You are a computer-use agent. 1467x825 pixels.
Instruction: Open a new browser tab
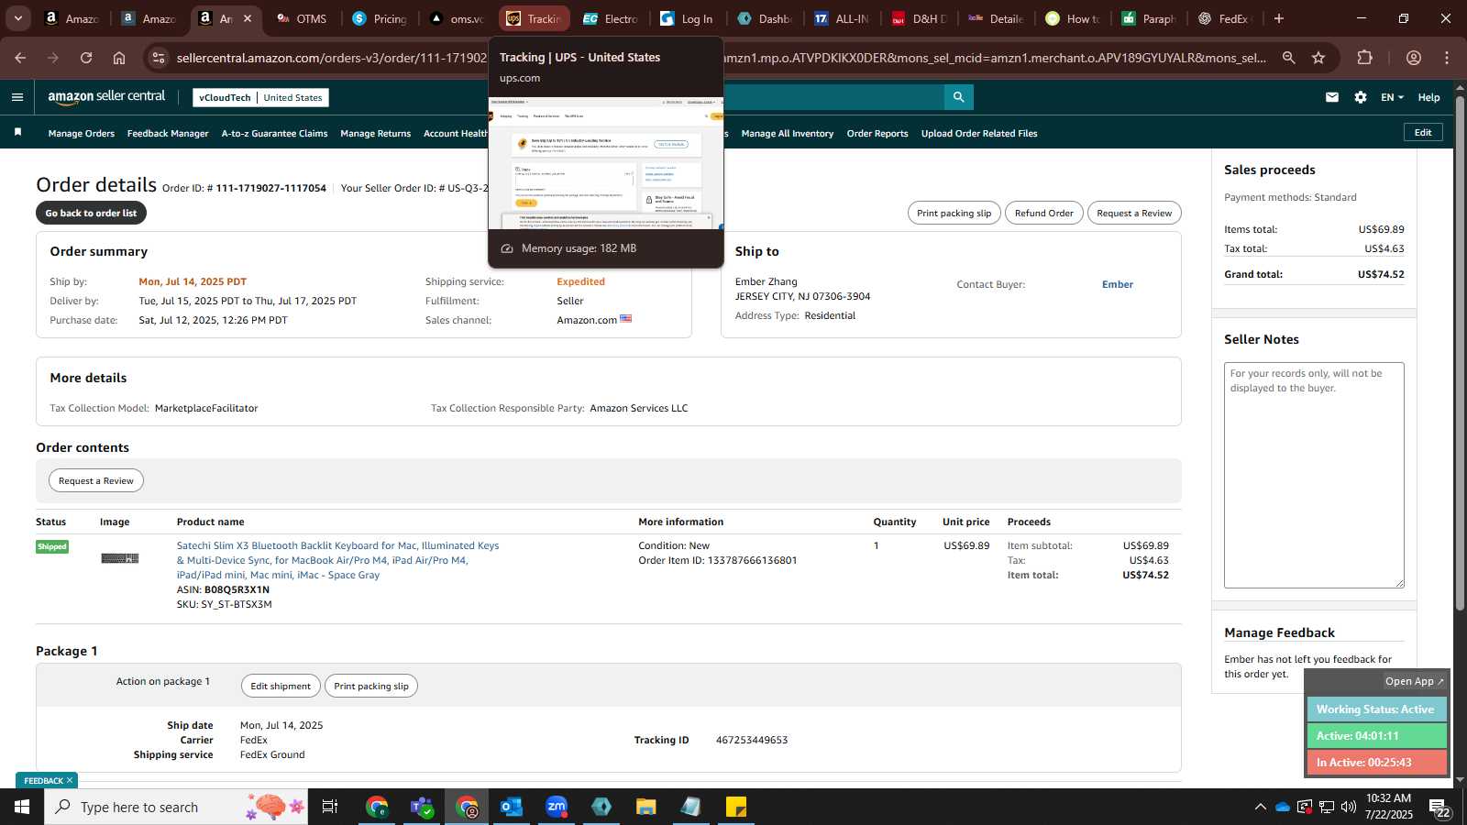pyautogui.click(x=1279, y=18)
